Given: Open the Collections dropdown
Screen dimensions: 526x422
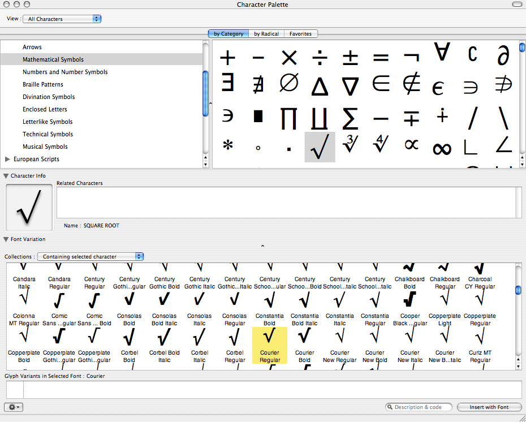Looking at the screenshot, I should point(90,257).
